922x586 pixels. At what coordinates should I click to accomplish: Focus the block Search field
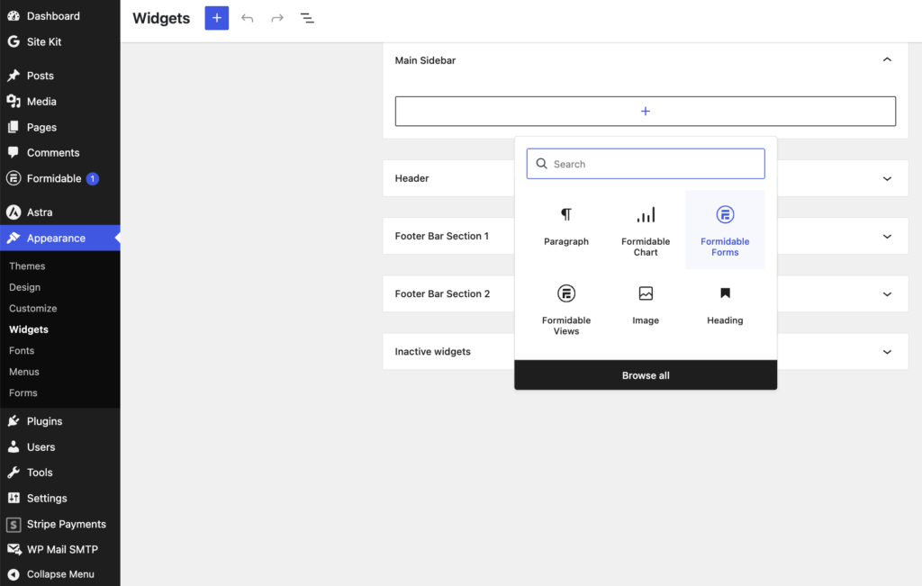pyautogui.click(x=646, y=164)
